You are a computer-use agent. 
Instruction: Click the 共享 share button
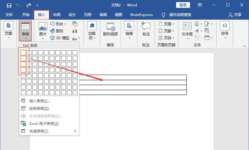(x=235, y=15)
